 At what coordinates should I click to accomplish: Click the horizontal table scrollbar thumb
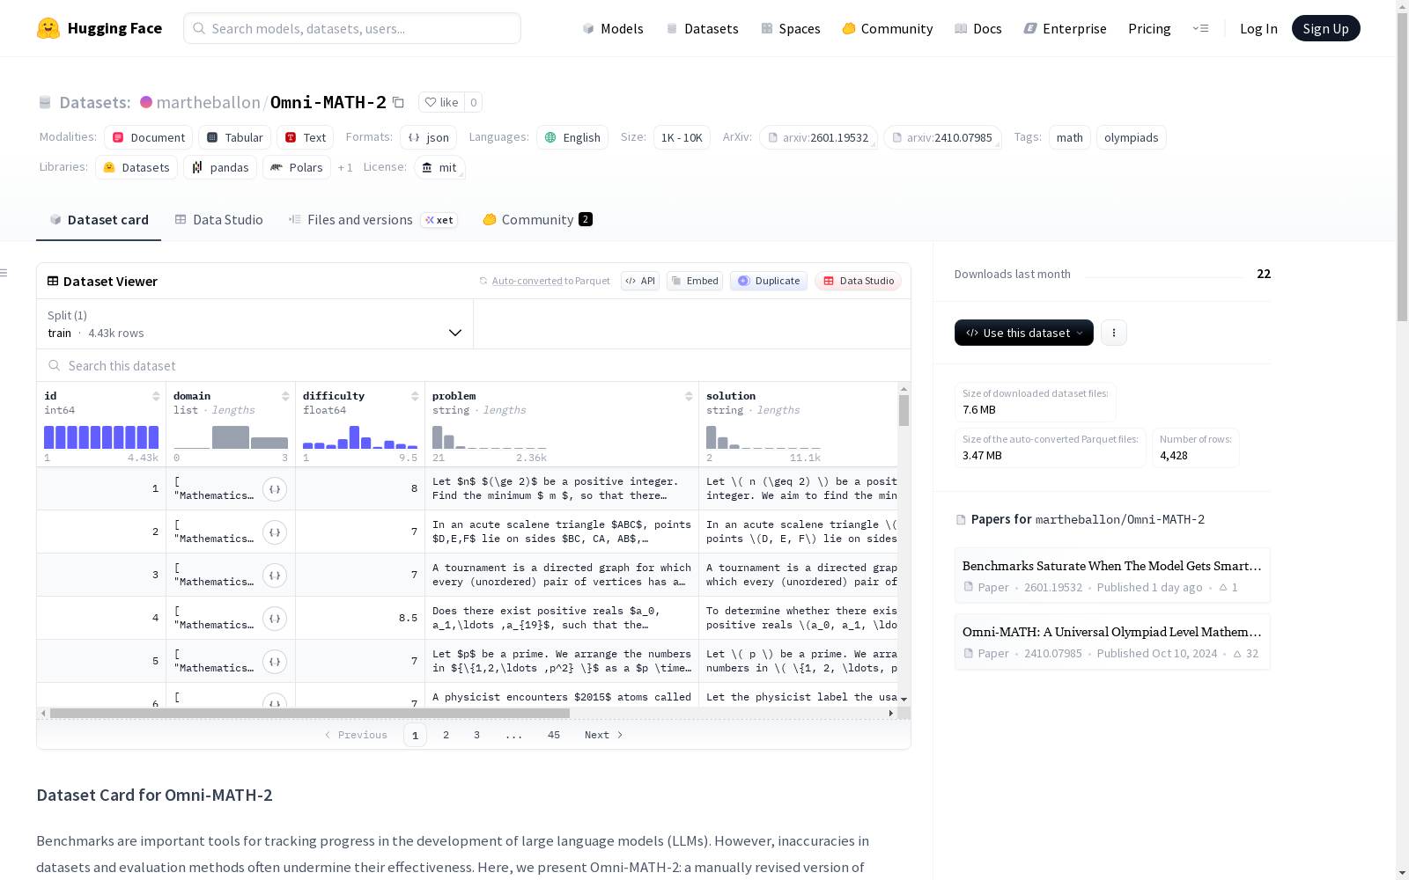pyautogui.click(x=310, y=713)
